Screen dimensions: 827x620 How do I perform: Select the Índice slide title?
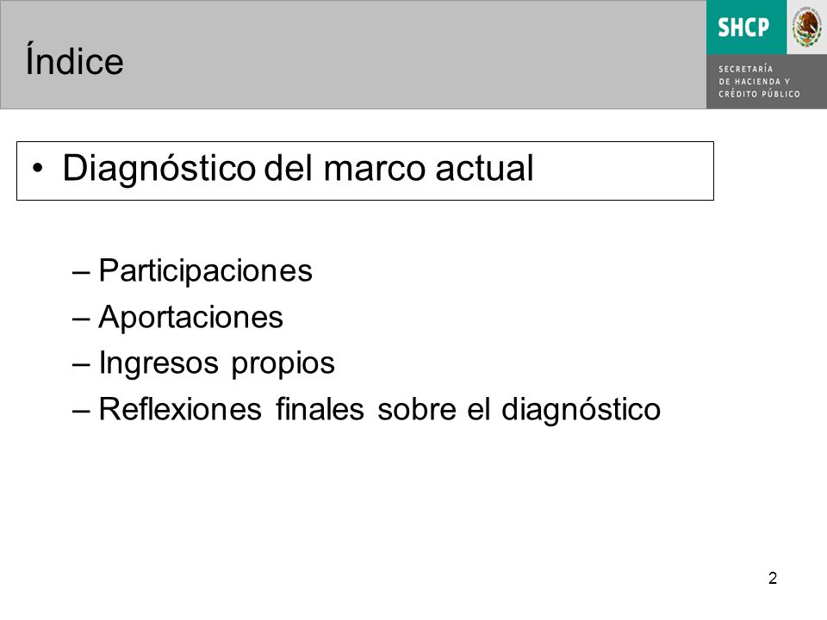[74, 60]
